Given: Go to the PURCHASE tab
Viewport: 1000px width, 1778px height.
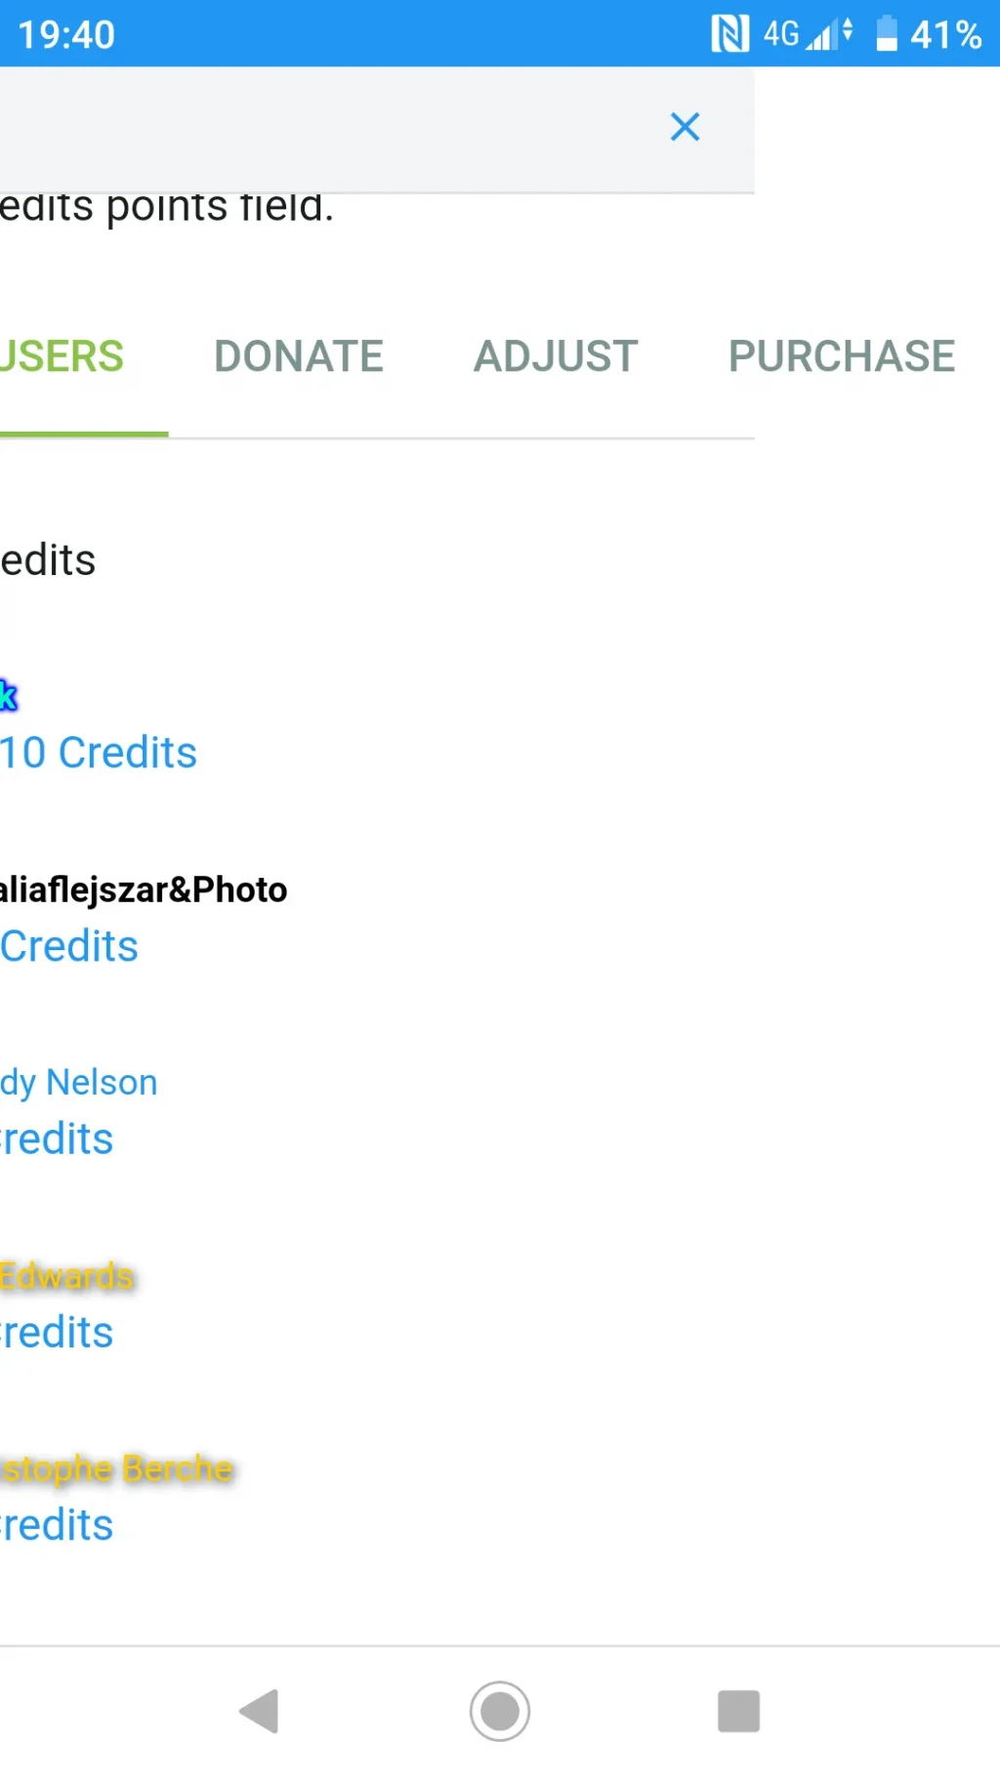Looking at the screenshot, I should 842,356.
